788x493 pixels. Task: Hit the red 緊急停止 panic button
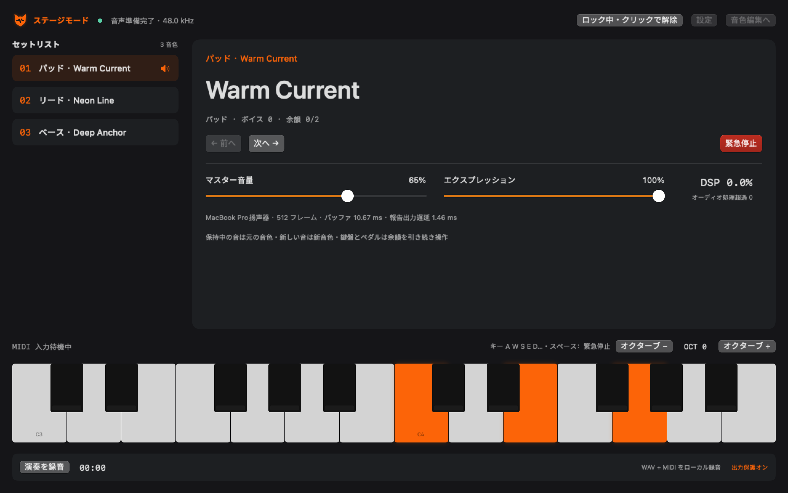point(741,143)
